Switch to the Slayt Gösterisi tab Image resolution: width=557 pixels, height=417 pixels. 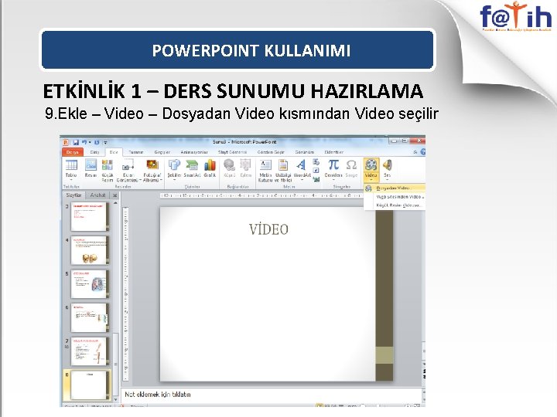tap(232, 152)
